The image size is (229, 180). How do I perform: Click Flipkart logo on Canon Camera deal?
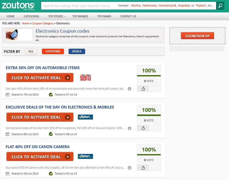pyautogui.click(x=85, y=156)
